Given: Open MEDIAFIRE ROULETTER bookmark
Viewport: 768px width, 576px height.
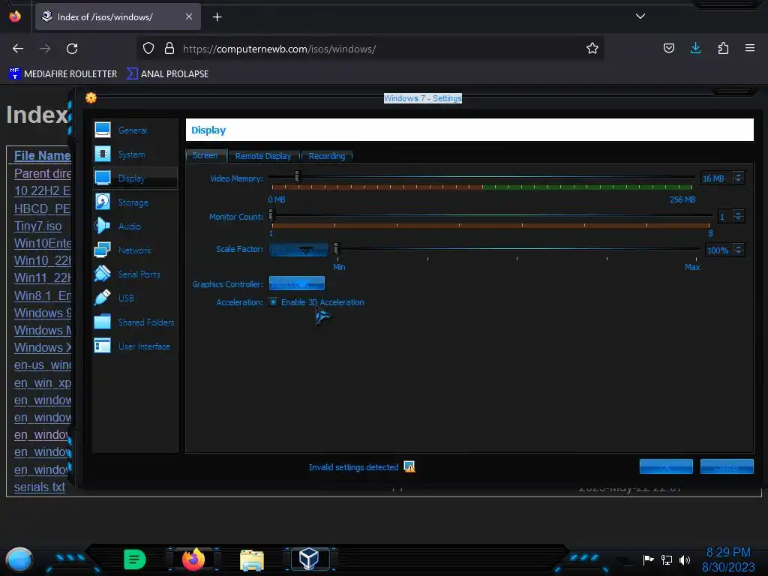Looking at the screenshot, I should [x=63, y=74].
